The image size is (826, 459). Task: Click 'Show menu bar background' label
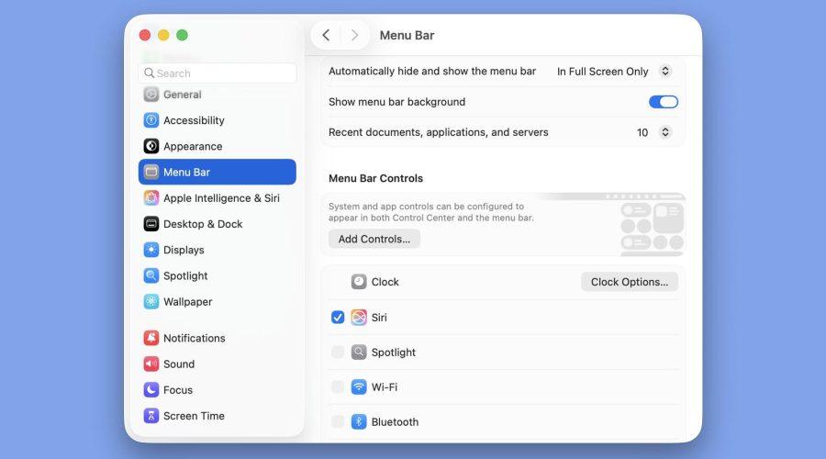point(396,102)
